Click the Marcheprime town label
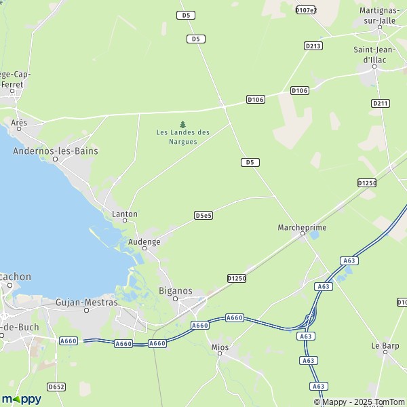The width and height of the screenshot is (407, 407). 302,227
